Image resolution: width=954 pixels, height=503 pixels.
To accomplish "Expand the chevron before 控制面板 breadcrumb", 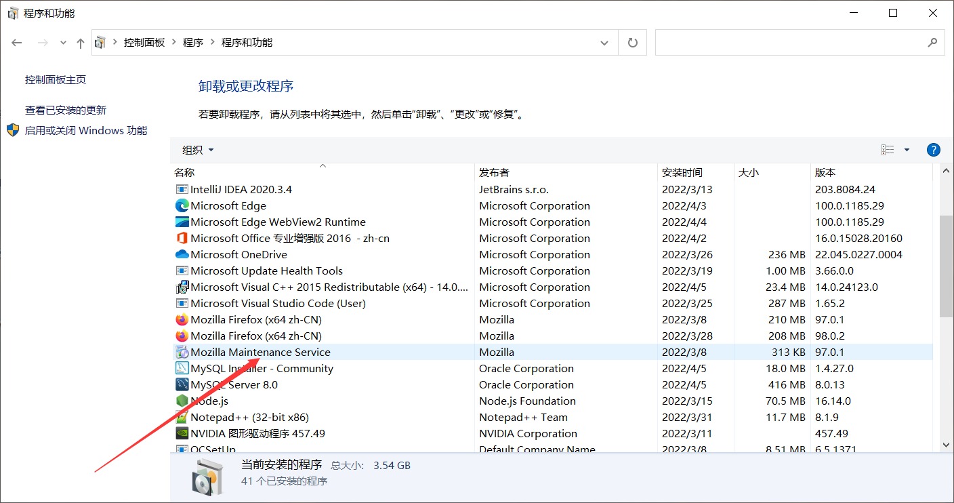I will click(115, 43).
